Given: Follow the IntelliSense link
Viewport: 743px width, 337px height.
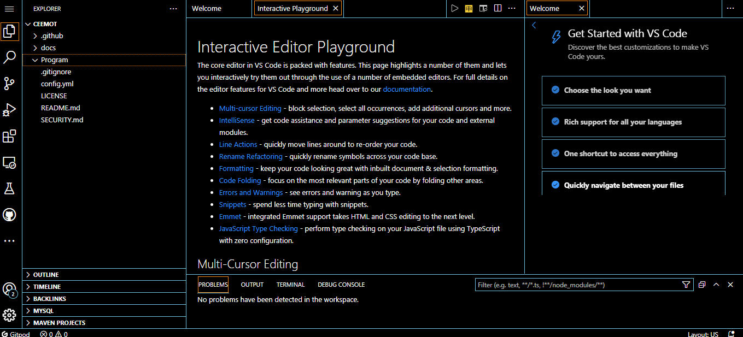Looking at the screenshot, I should (x=237, y=121).
